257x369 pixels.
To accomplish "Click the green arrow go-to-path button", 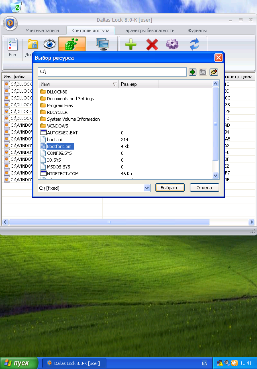I will (x=192, y=72).
